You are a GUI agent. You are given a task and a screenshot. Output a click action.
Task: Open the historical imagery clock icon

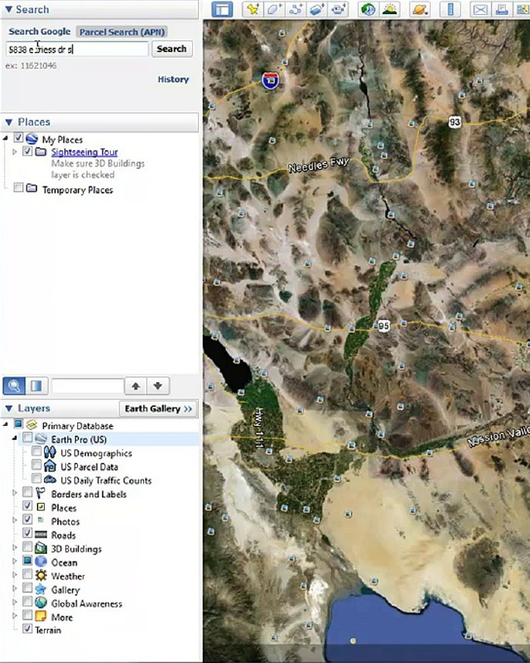tap(369, 10)
